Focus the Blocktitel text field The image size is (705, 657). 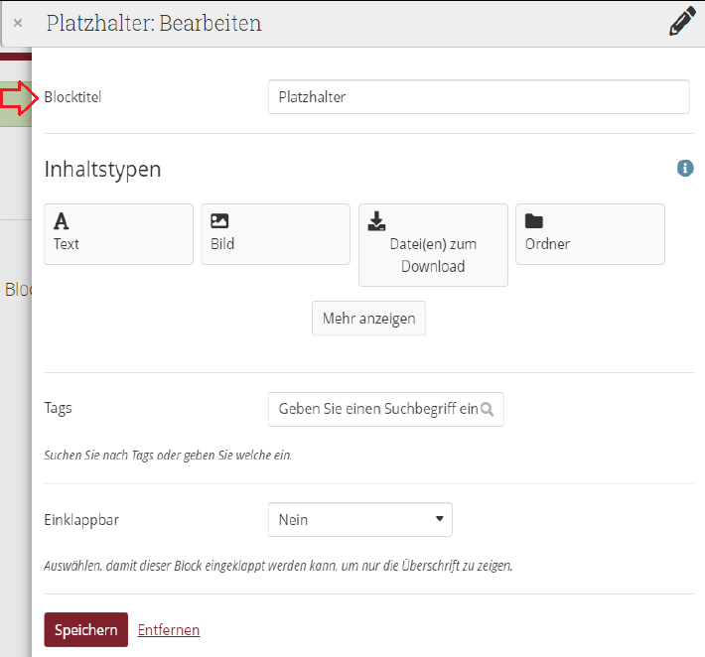point(478,97)
